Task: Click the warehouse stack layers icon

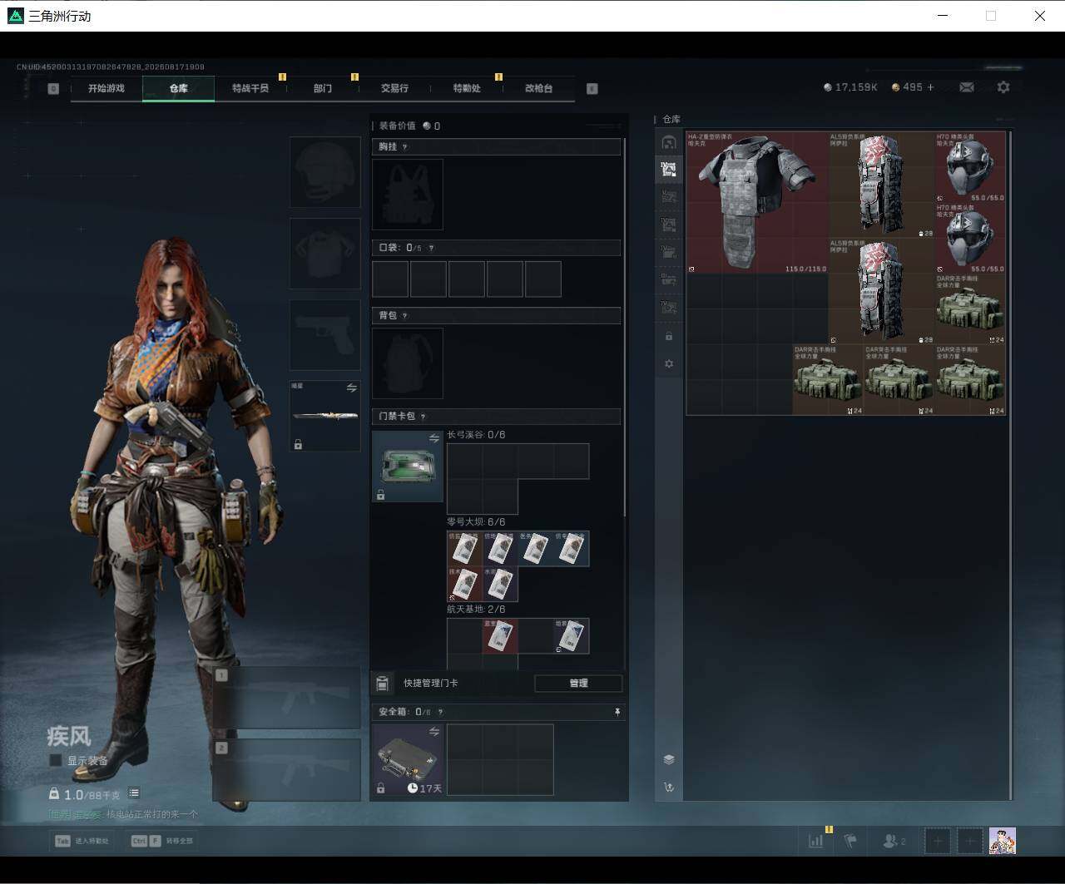Action: pos(669,759)
